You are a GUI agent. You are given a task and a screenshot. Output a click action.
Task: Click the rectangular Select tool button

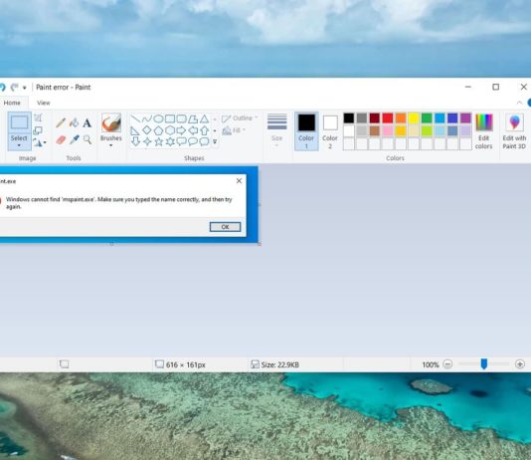coord(19,122)
